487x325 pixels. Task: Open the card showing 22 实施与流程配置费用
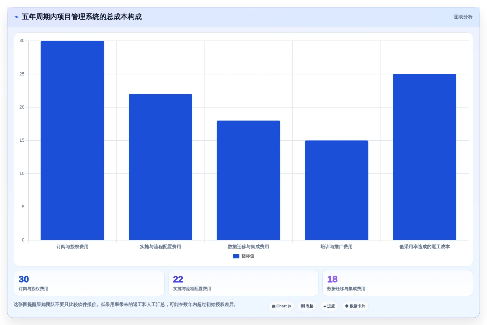pos(243,283)
